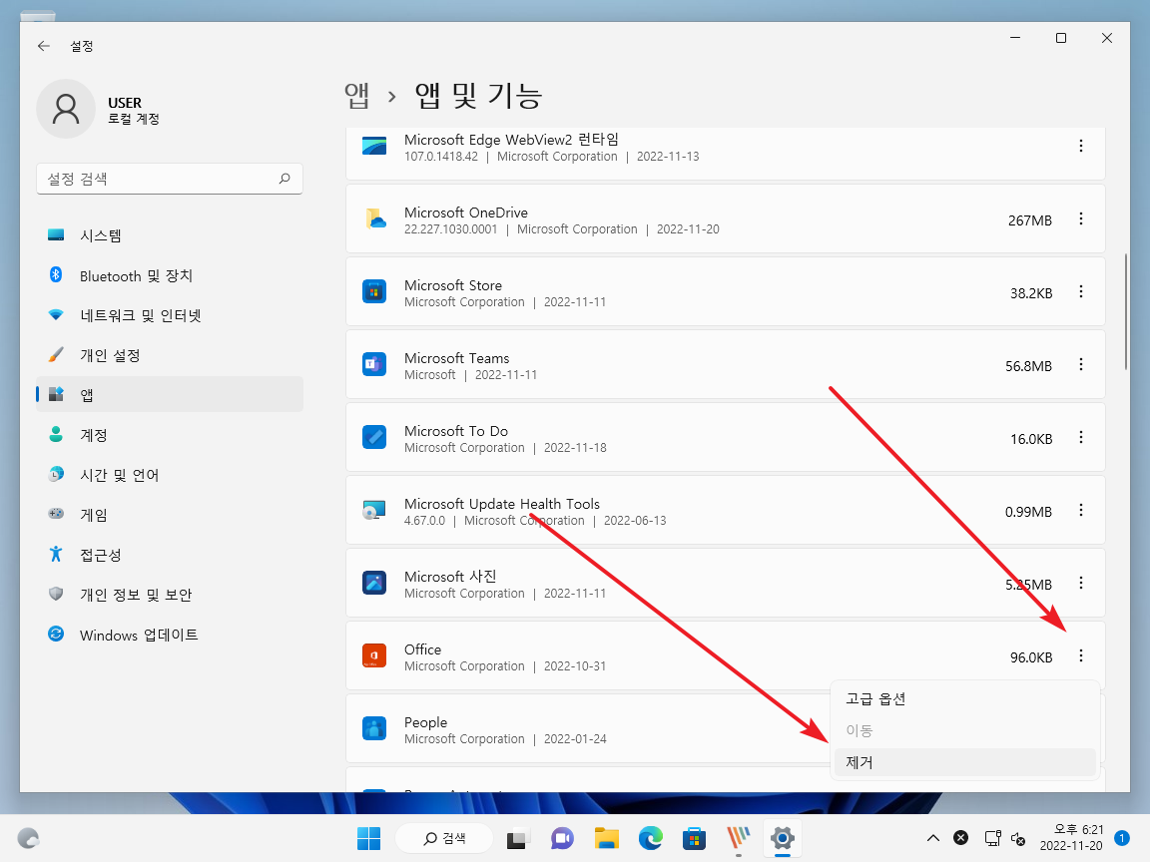Open the Windows Start menu
Image resolution: width=1150 pixels, height=862 pixels.
coord(369,838)
